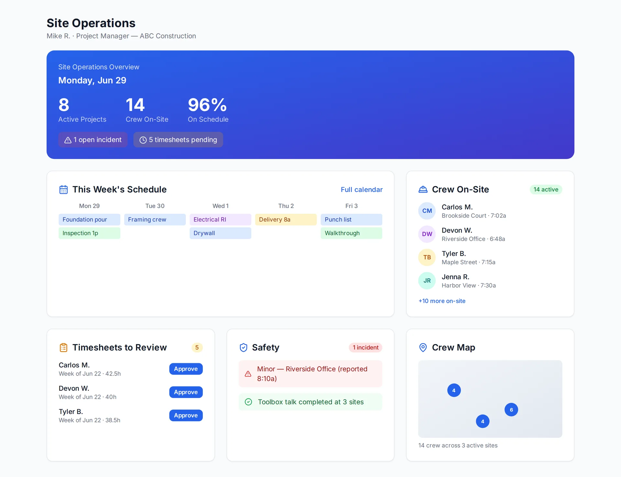The height and width of the screenshot is (477, 621).
Task: Select the Mon 29 day header
Action: click(89, 206)
